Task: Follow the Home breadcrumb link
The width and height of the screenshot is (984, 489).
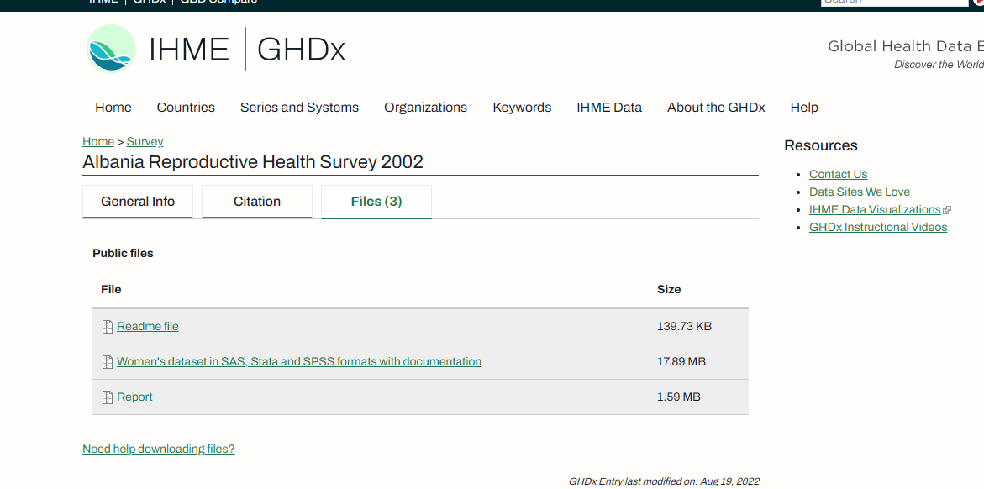Action: click(x=98, y=141)
